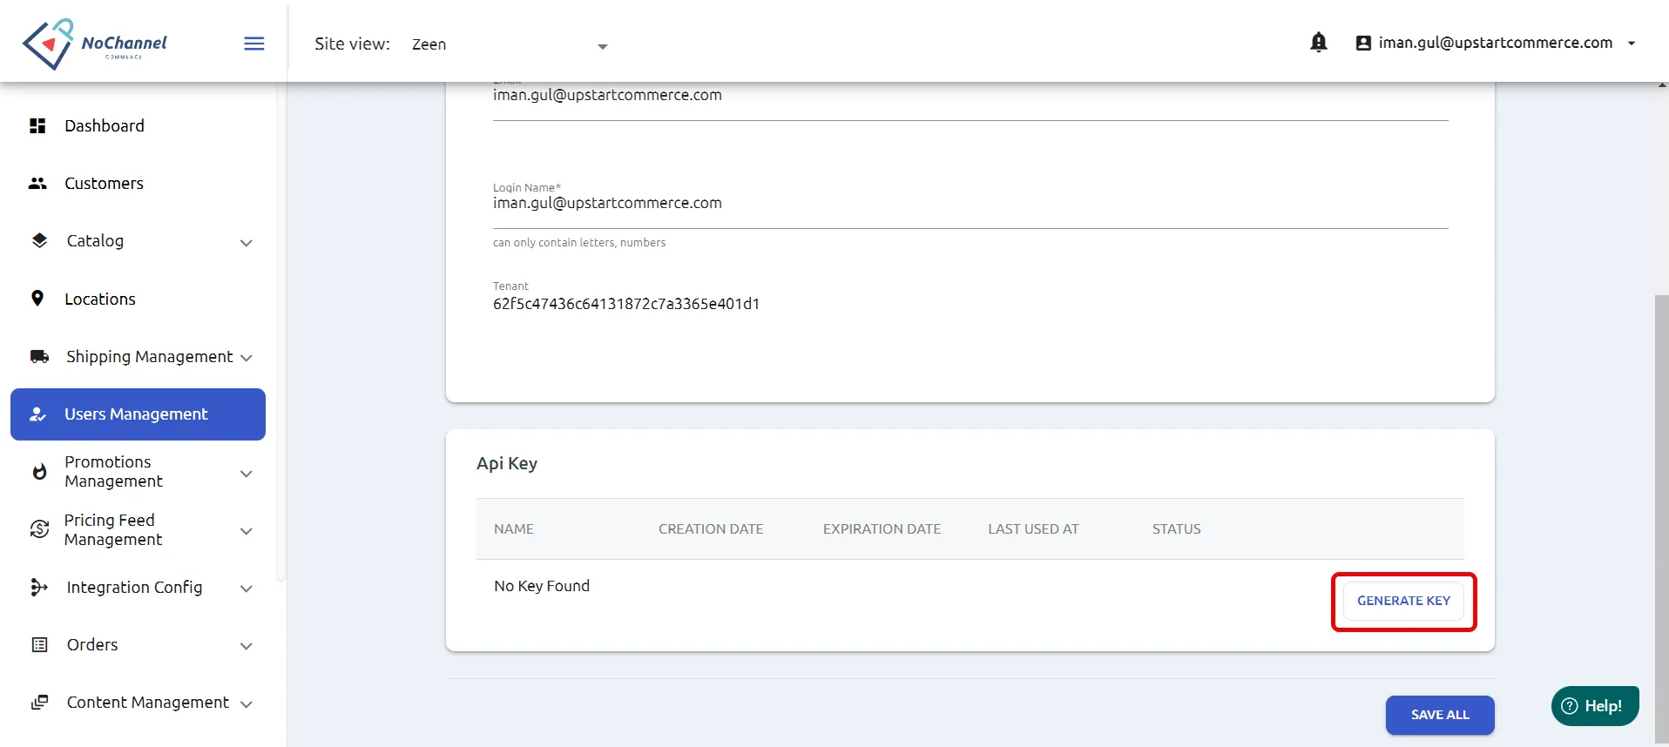Open the Locations menu item
This screenshot has height=747, width=1669.
(x=100, y=299)
